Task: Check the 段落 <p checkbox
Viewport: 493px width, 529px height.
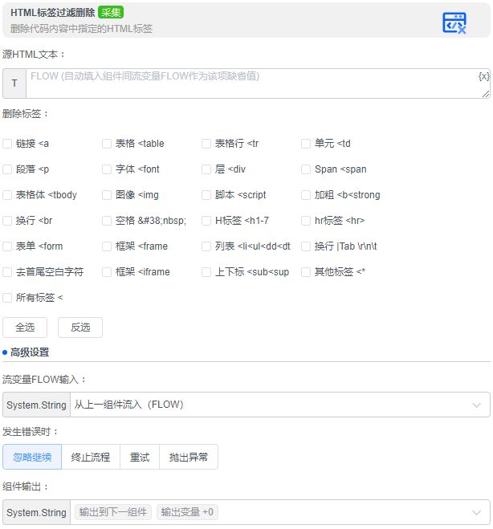Action: (x=7, y=169)
